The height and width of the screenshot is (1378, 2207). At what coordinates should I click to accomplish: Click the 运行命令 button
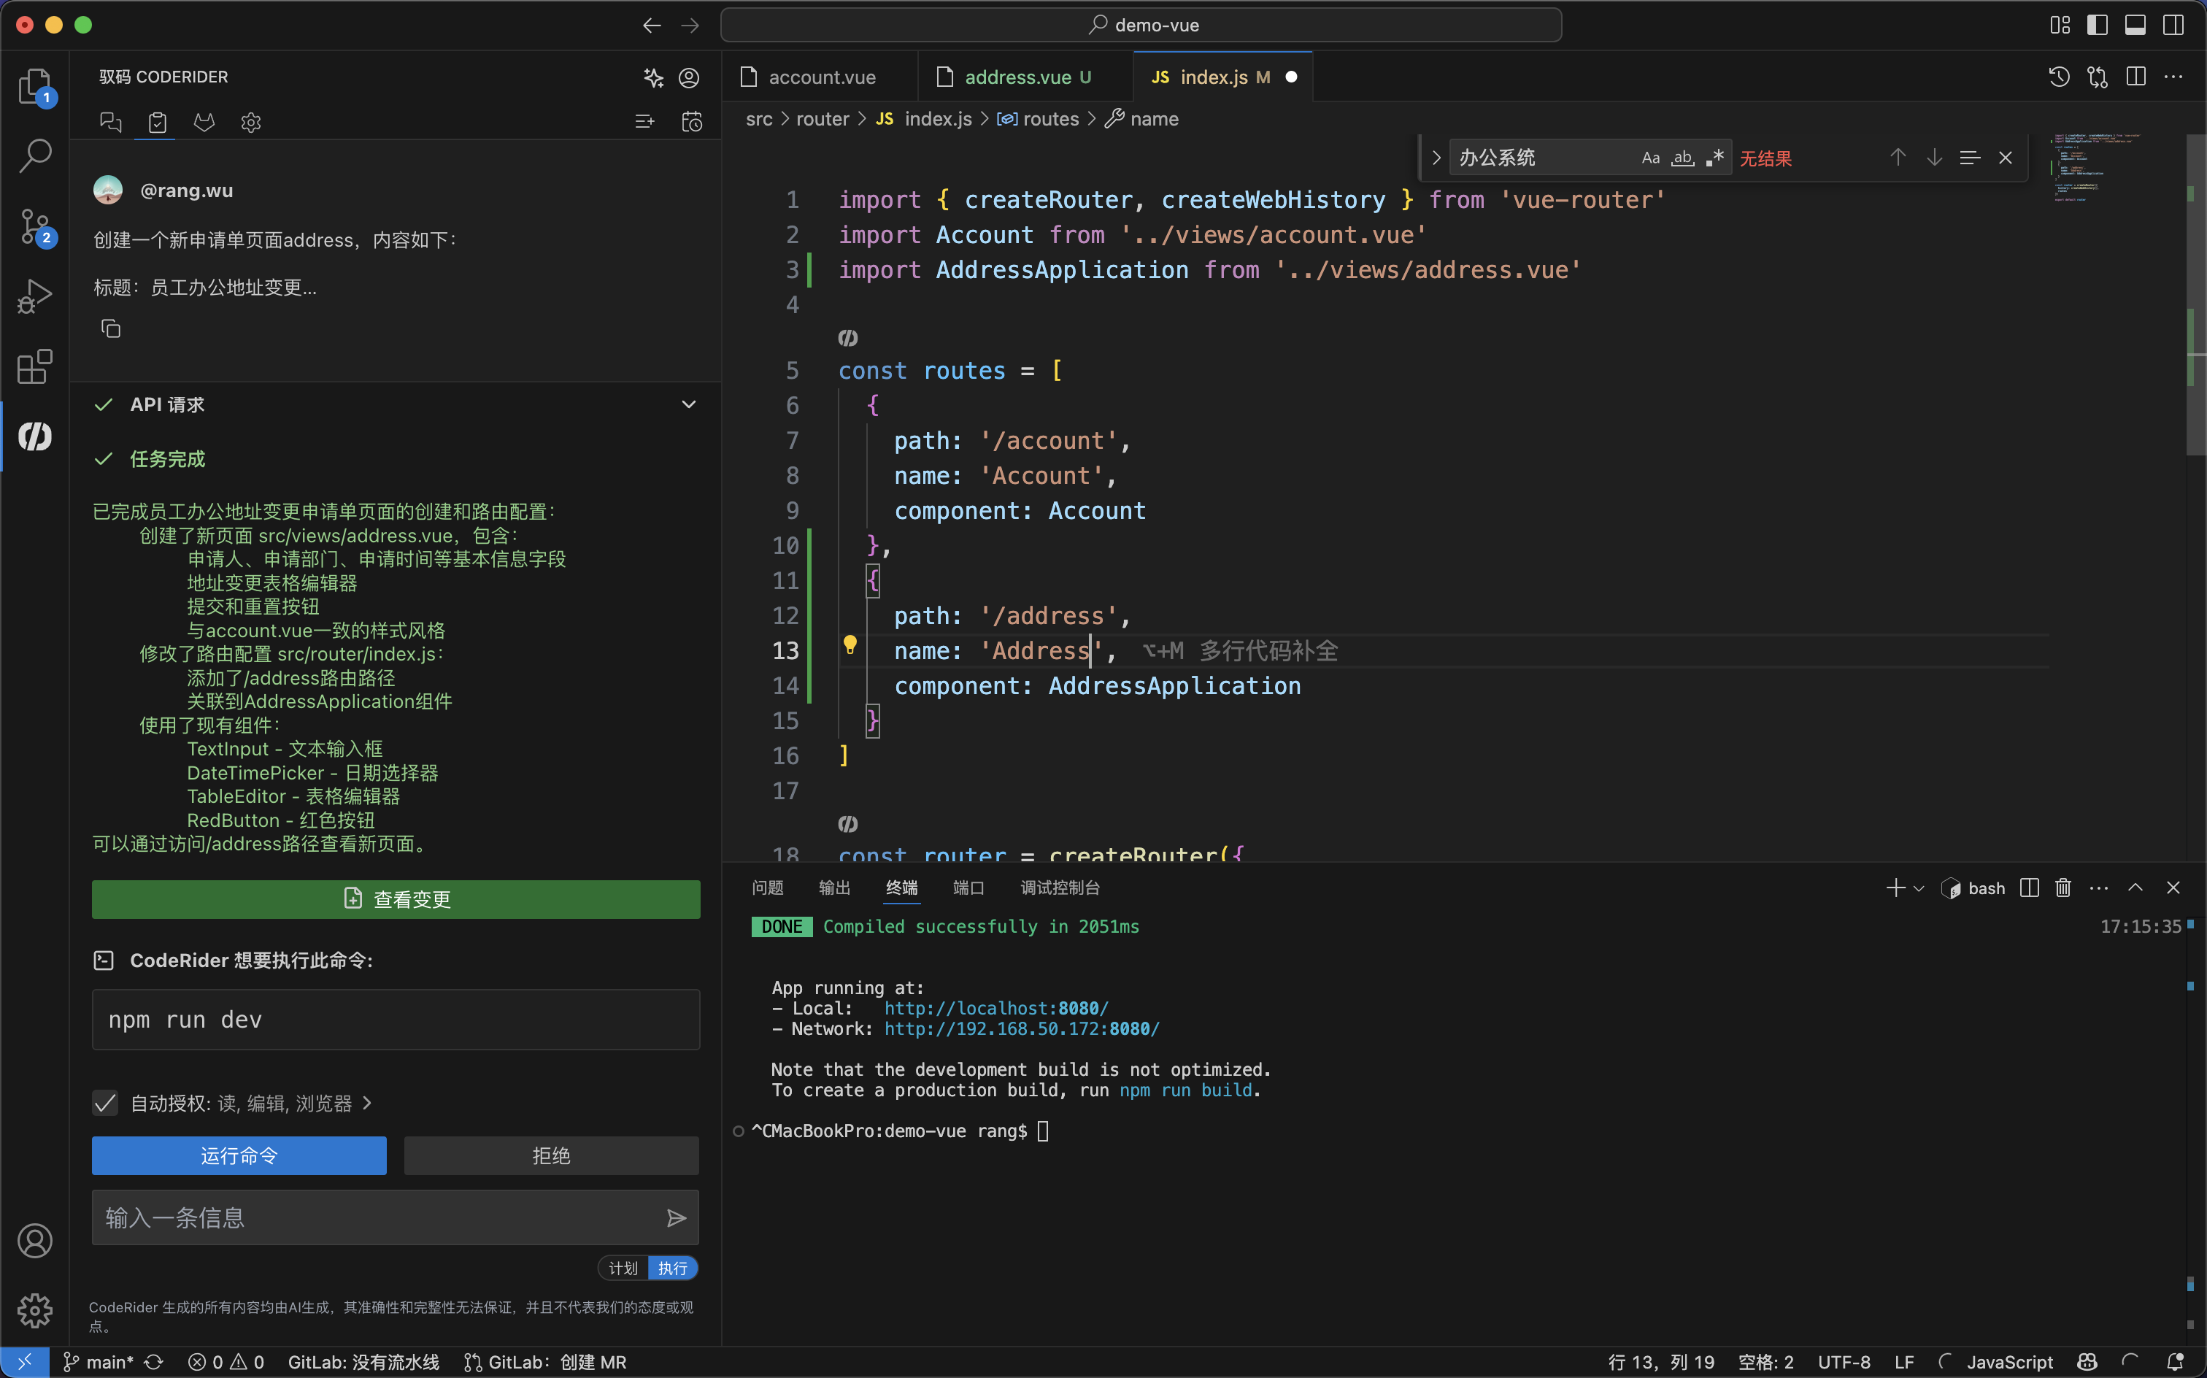pos(239,1155)
